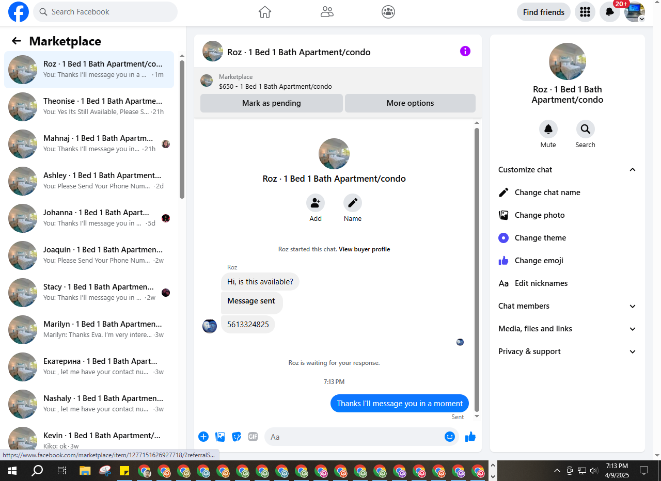Open Ashley conversation in the list
The image size is (661, 481).
pos(89,181)
